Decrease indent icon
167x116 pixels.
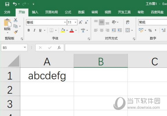tap(114, 30)
